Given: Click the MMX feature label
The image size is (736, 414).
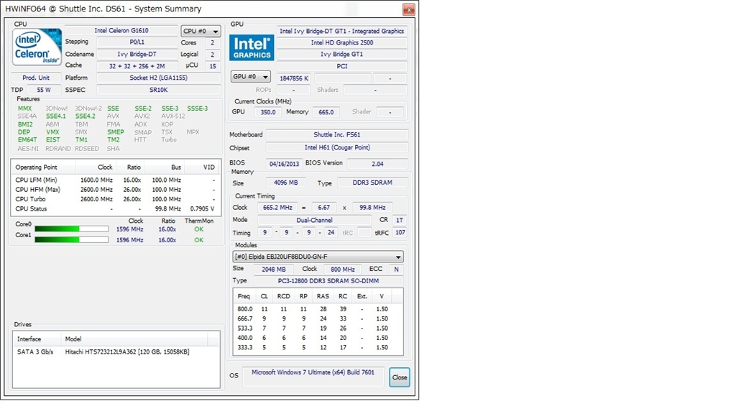Looking at the screenshot, I should (x=25, y=109).
